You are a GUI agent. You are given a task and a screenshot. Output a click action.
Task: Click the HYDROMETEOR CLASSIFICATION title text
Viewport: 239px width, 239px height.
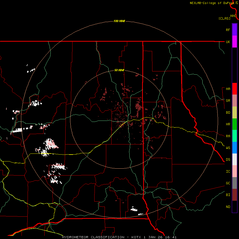point(93,237)
